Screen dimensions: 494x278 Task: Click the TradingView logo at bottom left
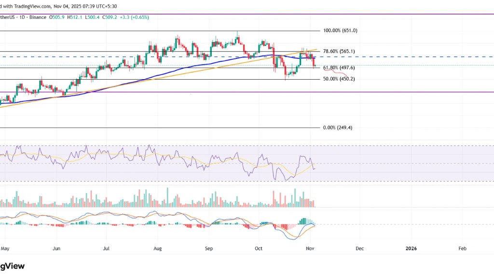13,265
